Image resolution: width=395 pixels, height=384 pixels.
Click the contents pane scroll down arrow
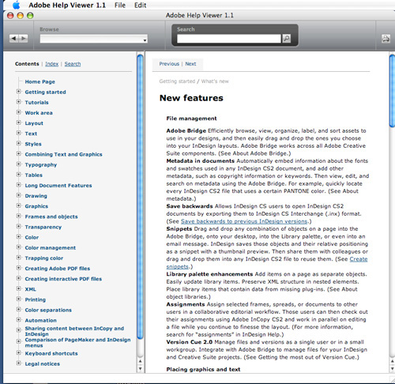pos(140,369)
